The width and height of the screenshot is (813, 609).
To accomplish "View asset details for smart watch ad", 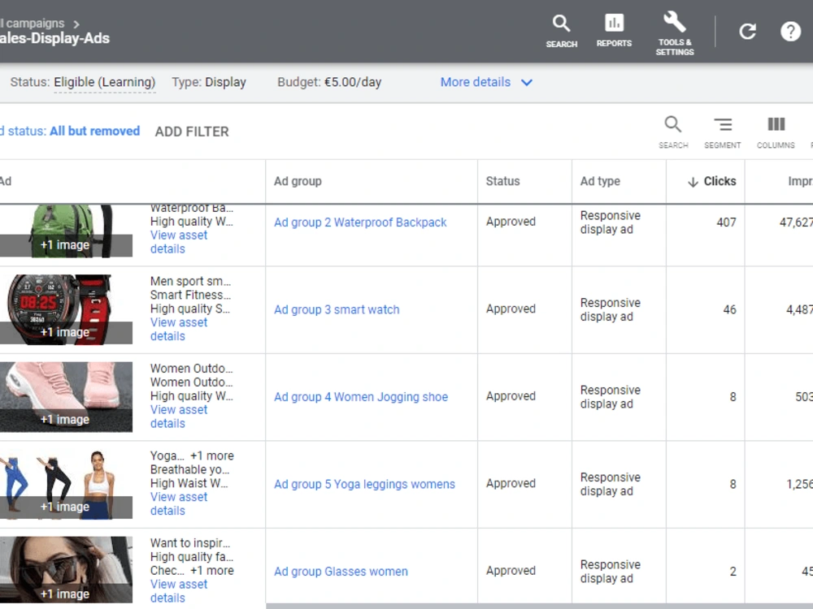I will 178,330.
